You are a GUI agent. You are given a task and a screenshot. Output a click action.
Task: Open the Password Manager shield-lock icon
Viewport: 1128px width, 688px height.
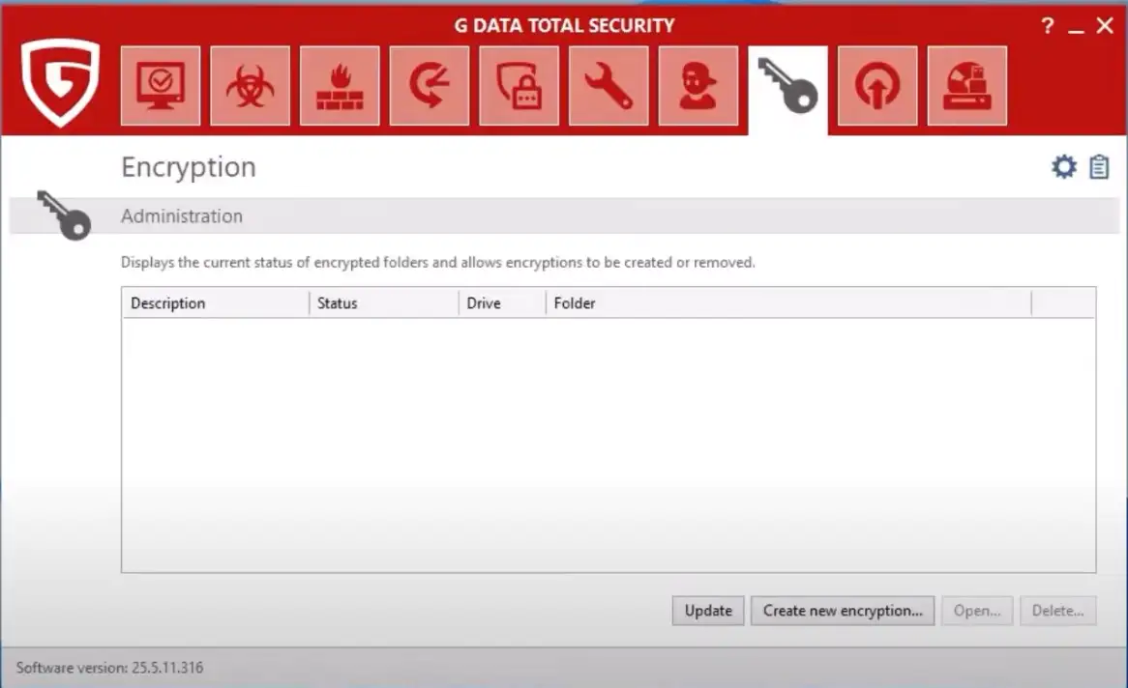click(519, 86)
